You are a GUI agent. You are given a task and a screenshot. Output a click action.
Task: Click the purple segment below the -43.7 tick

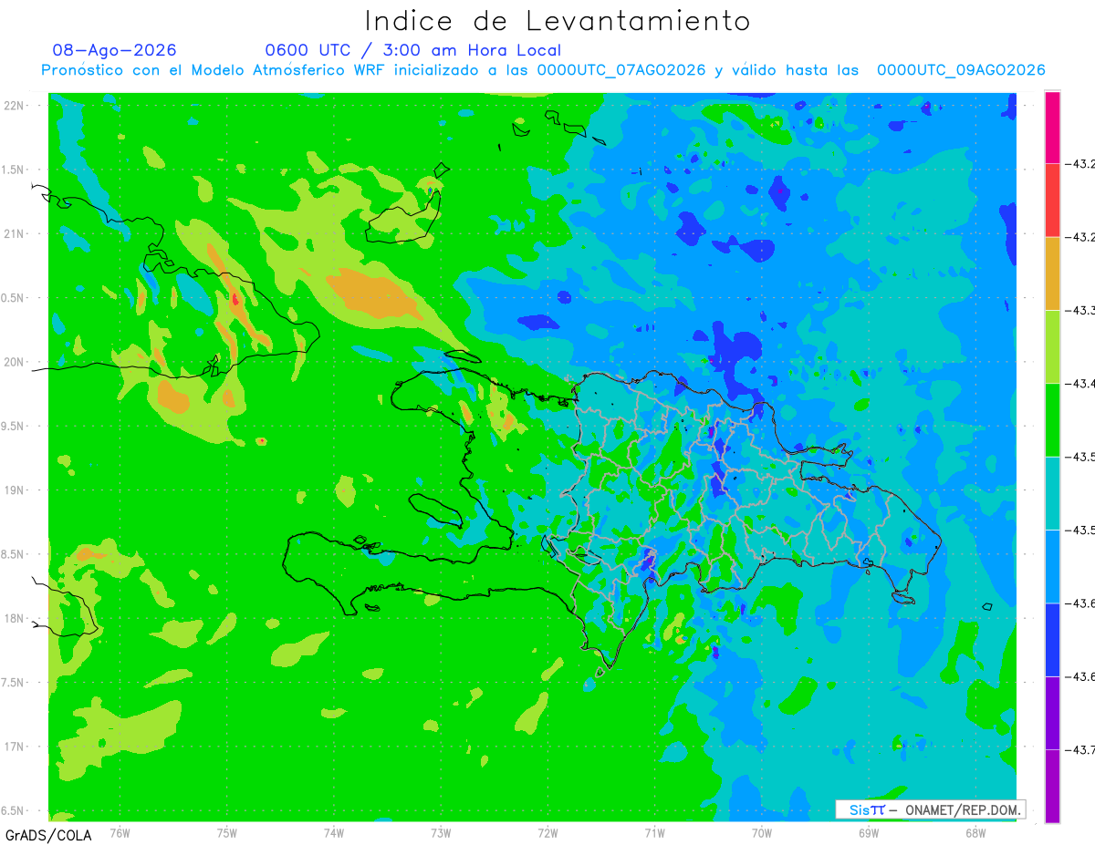[1052, 786]
